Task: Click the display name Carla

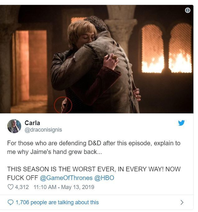Action: click(x=32, y=123)
